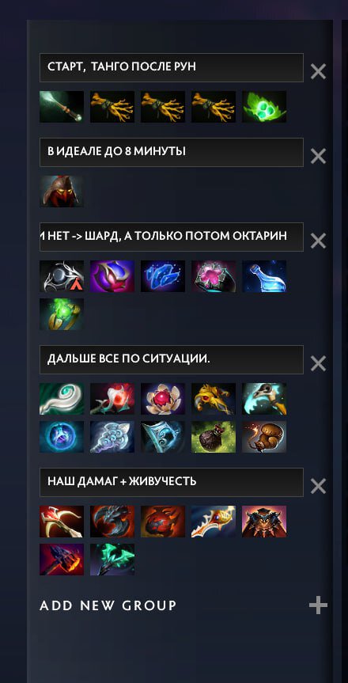The image size is (348, 683).
Task: Remove the 'НАШ ДАМАГ + ЖИВУЧЕСТЬ' group
Action: point(319,486)
